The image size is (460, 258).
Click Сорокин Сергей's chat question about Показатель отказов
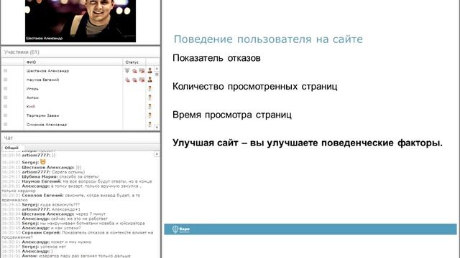[78, 235]
